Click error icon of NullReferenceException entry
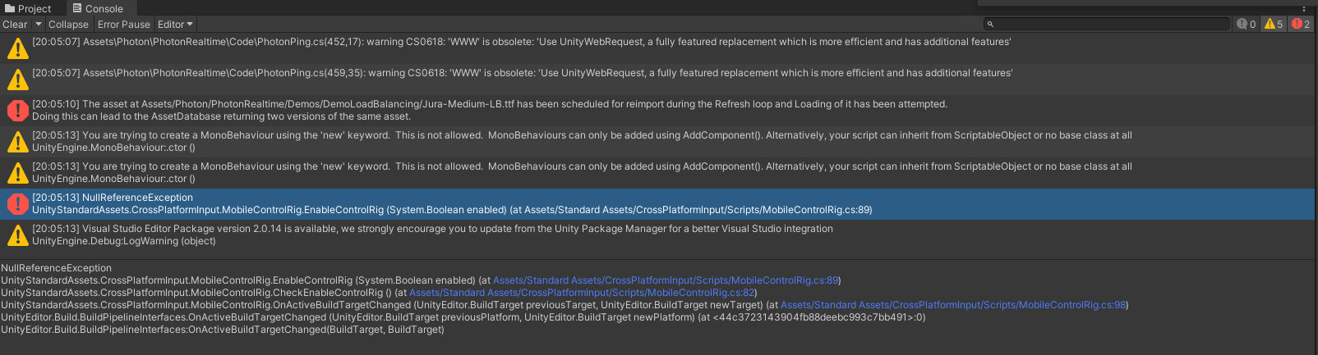Viewport: 1318px width, 355px height. pyautogui.click(x=17, y=204)
